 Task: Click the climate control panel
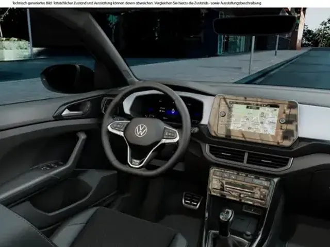click(241, 186)
